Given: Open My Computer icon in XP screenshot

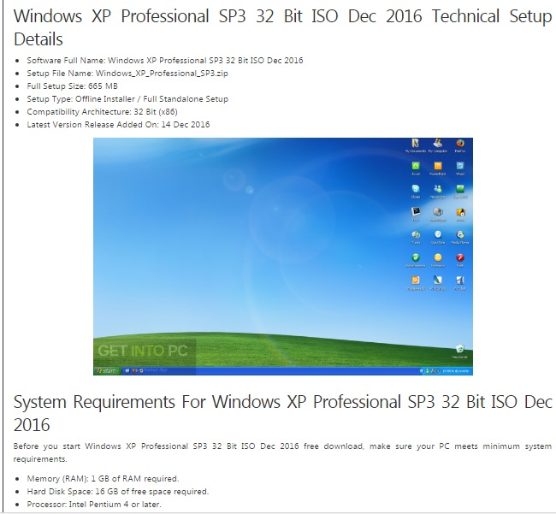Looking at the screenshot, I should 438,145.
